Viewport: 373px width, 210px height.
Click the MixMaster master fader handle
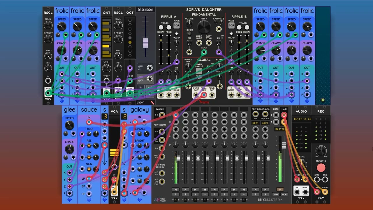tap(284, 146)
